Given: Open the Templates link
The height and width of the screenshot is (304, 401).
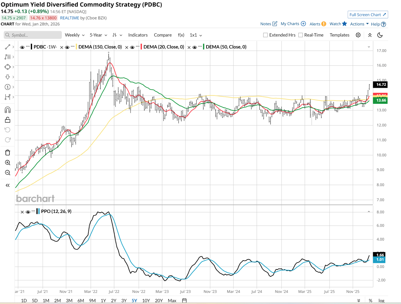Looking at the screenshot, I should 339,35.
